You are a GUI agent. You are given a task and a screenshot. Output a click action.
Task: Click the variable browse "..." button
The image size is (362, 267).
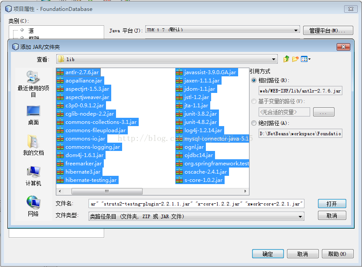(x=324, y=112)
